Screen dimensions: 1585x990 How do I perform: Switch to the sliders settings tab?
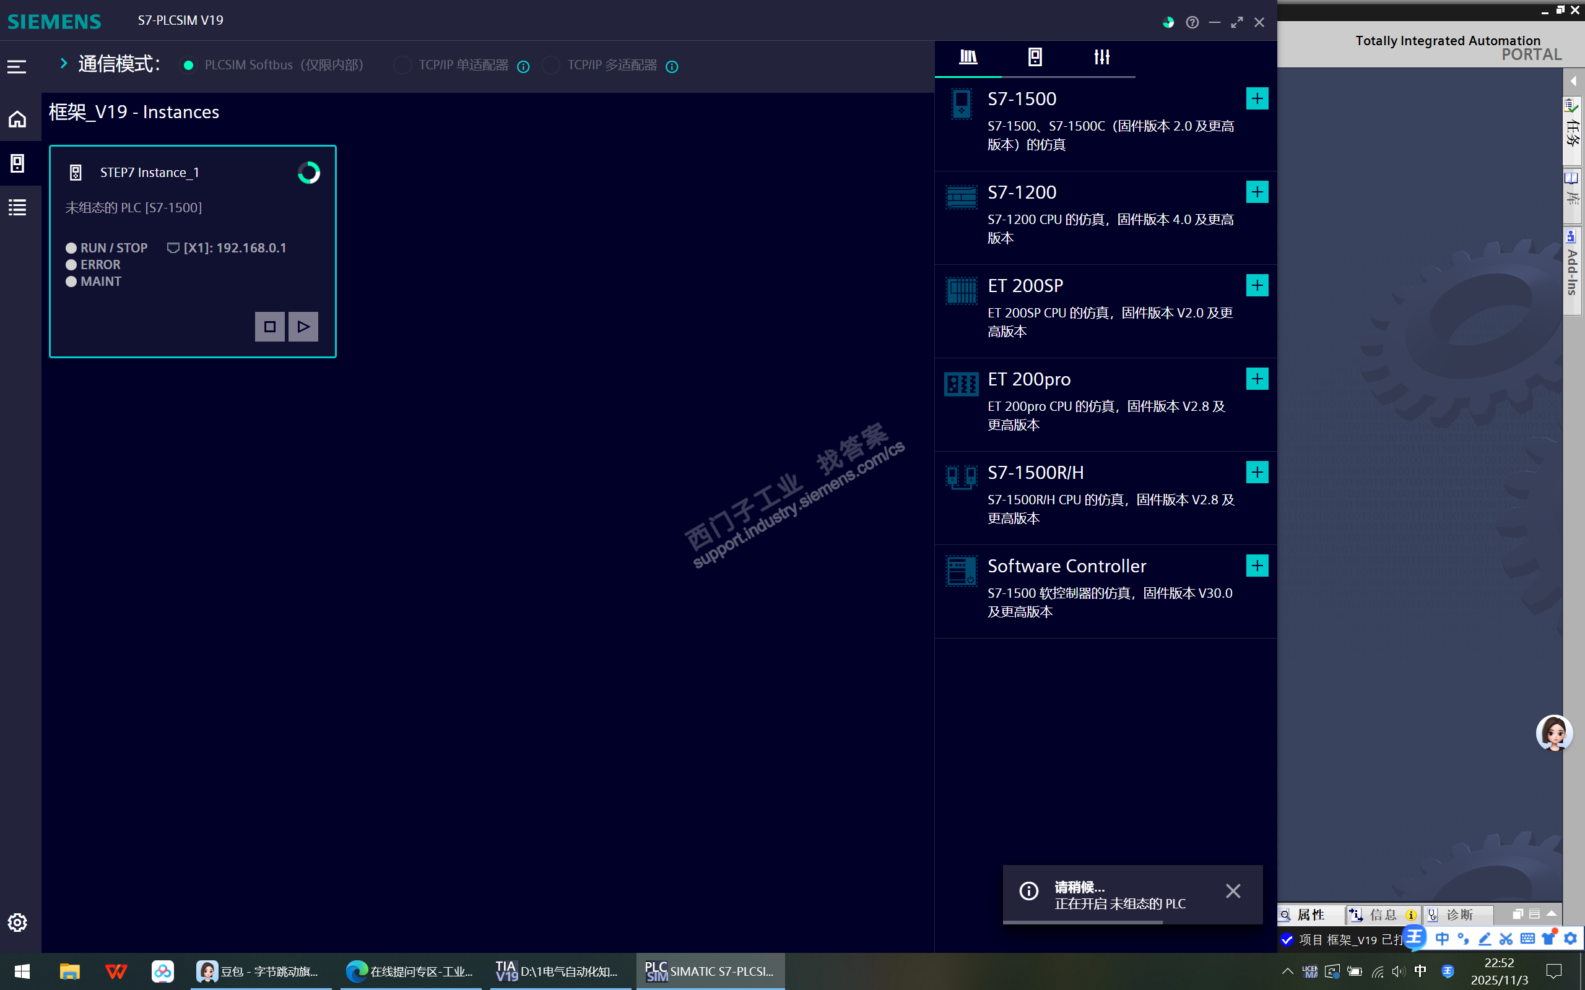(1101, 58)
